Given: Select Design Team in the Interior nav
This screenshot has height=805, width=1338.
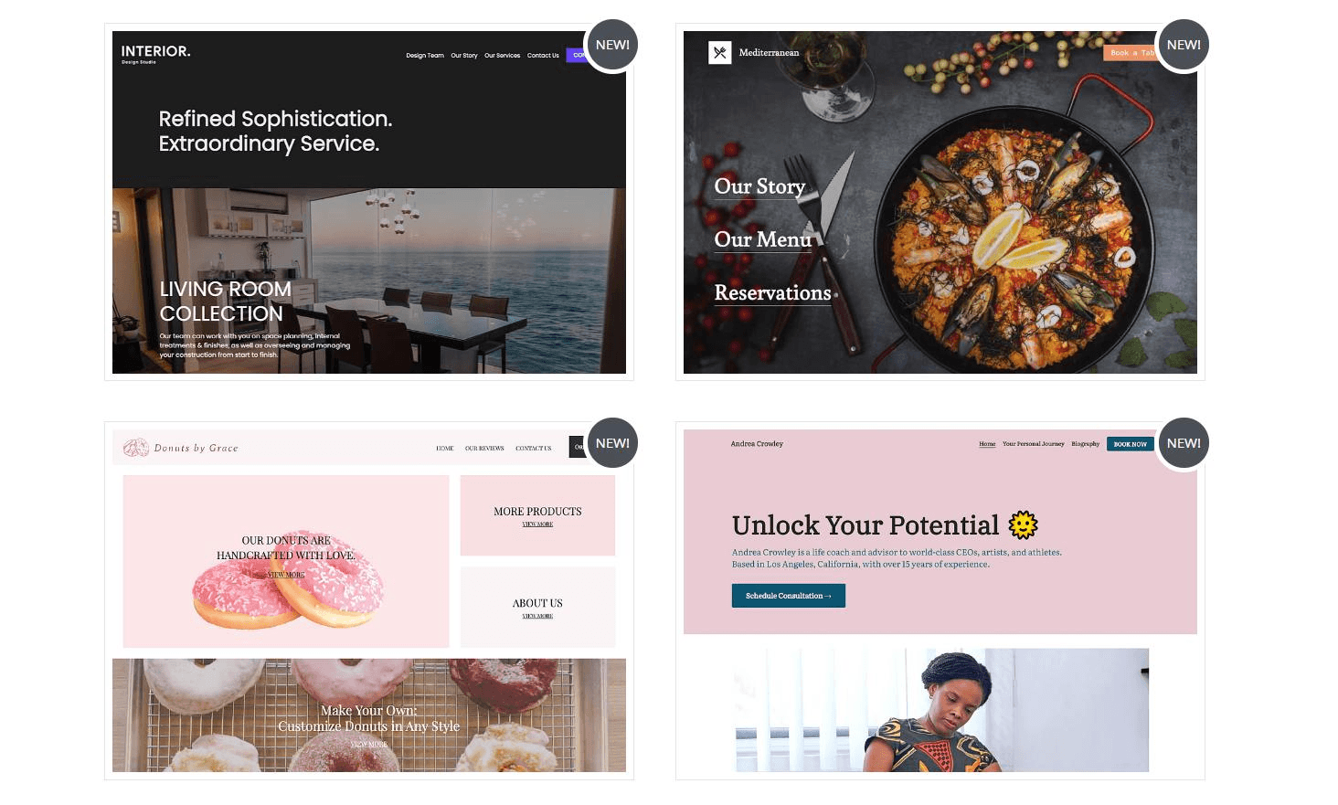Looking at the screenshot, I should (x=425, y=56).
